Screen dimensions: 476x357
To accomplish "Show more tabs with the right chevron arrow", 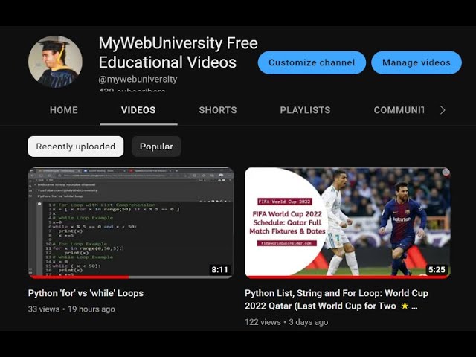I will 443,110.
